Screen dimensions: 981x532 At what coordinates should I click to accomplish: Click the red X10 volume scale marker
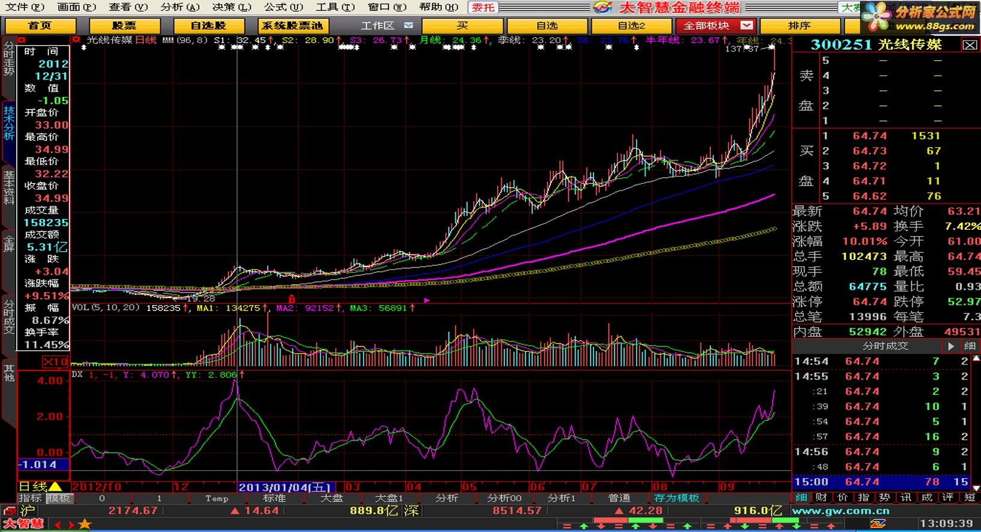[x=56, y=362]
